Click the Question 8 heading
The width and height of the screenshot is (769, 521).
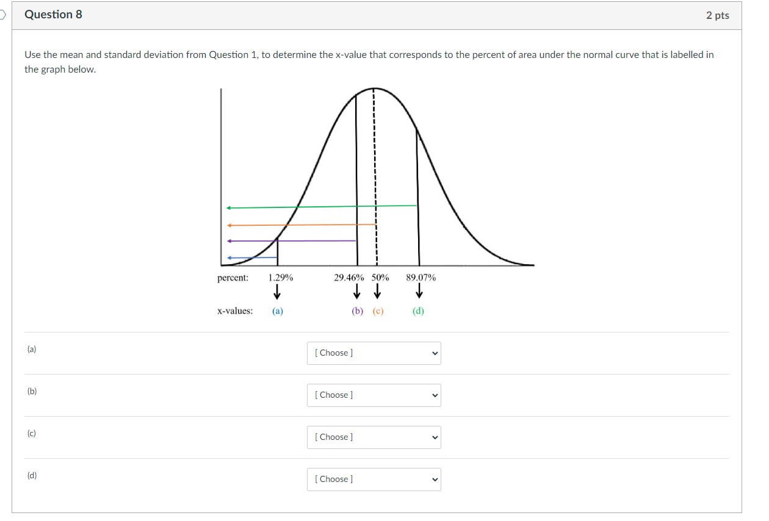click(x=52, y=14)
